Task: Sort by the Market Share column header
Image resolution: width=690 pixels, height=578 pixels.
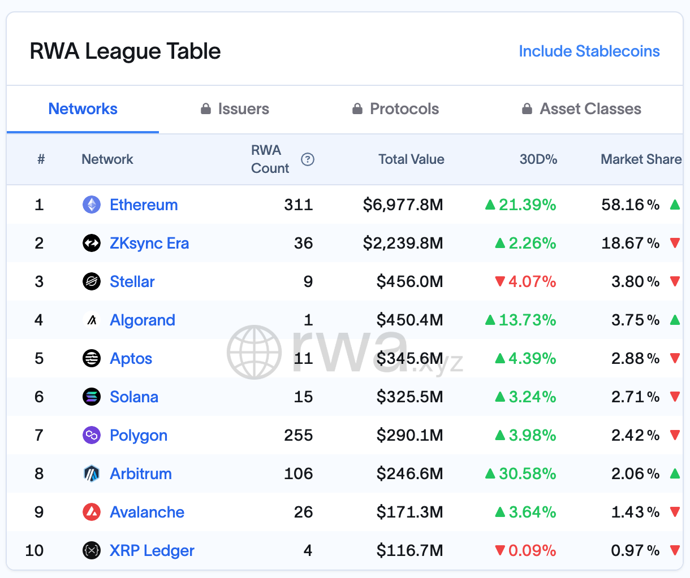Action: click(641, 159)
